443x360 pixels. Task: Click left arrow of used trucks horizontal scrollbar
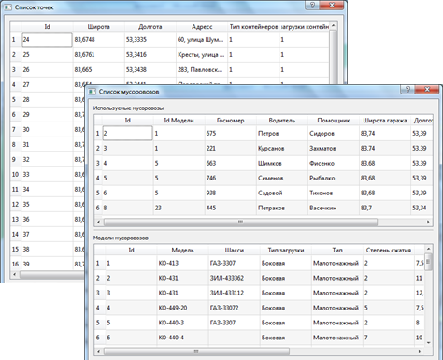tap(99, 222)
